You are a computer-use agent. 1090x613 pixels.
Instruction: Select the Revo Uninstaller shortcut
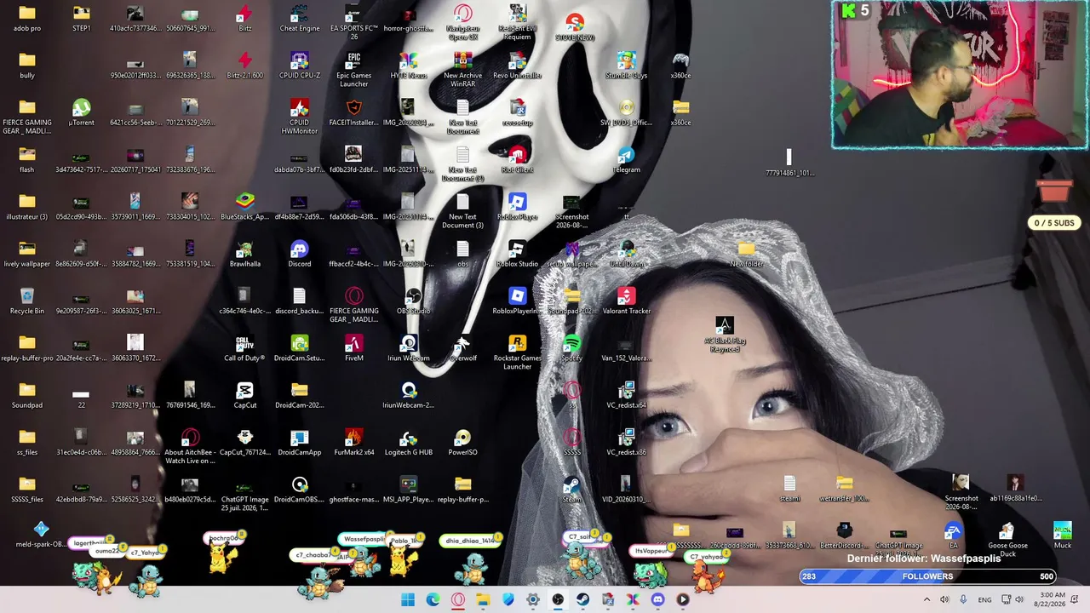(518, 66)
